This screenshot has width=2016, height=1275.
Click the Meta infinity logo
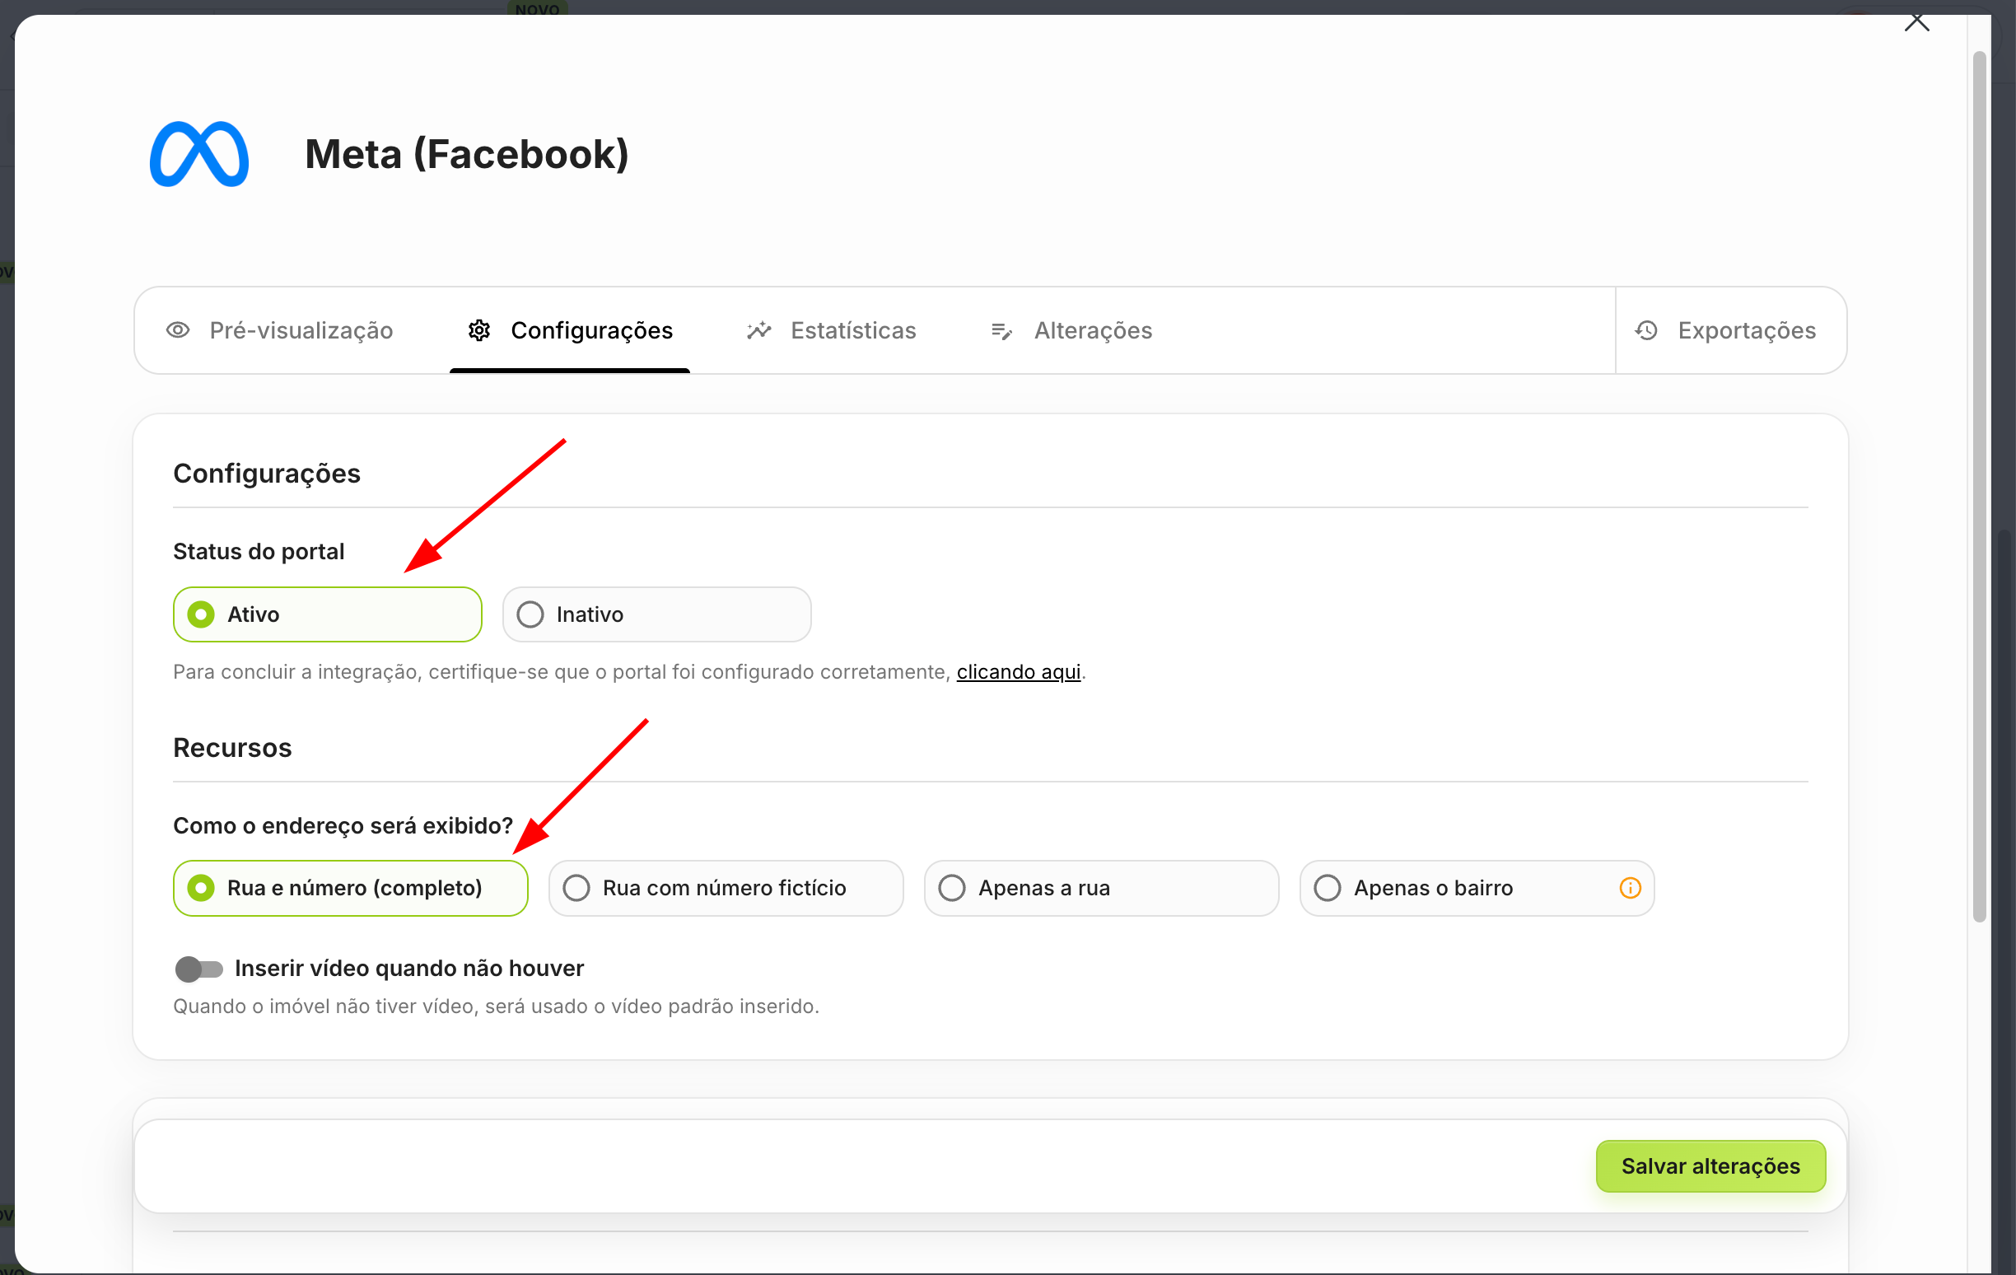(x=199, y=154)
